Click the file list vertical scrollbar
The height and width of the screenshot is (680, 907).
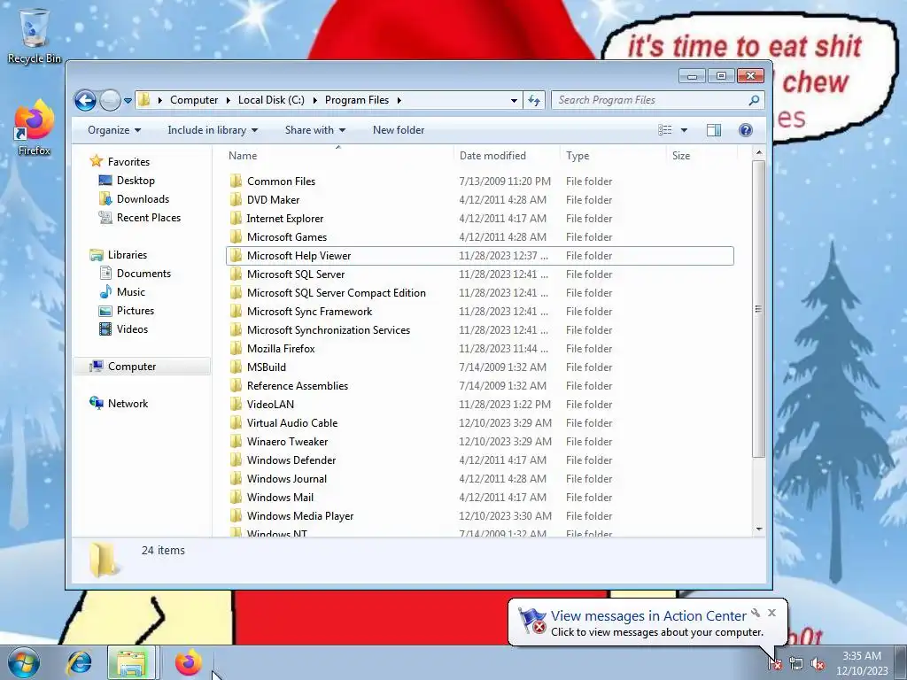(x=759, y=309)
